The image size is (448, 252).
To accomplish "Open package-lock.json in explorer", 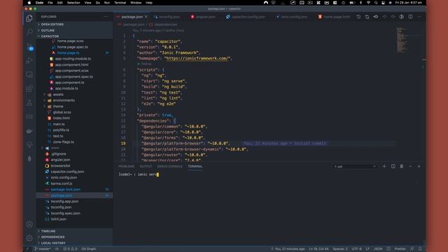I will point(65,190).
